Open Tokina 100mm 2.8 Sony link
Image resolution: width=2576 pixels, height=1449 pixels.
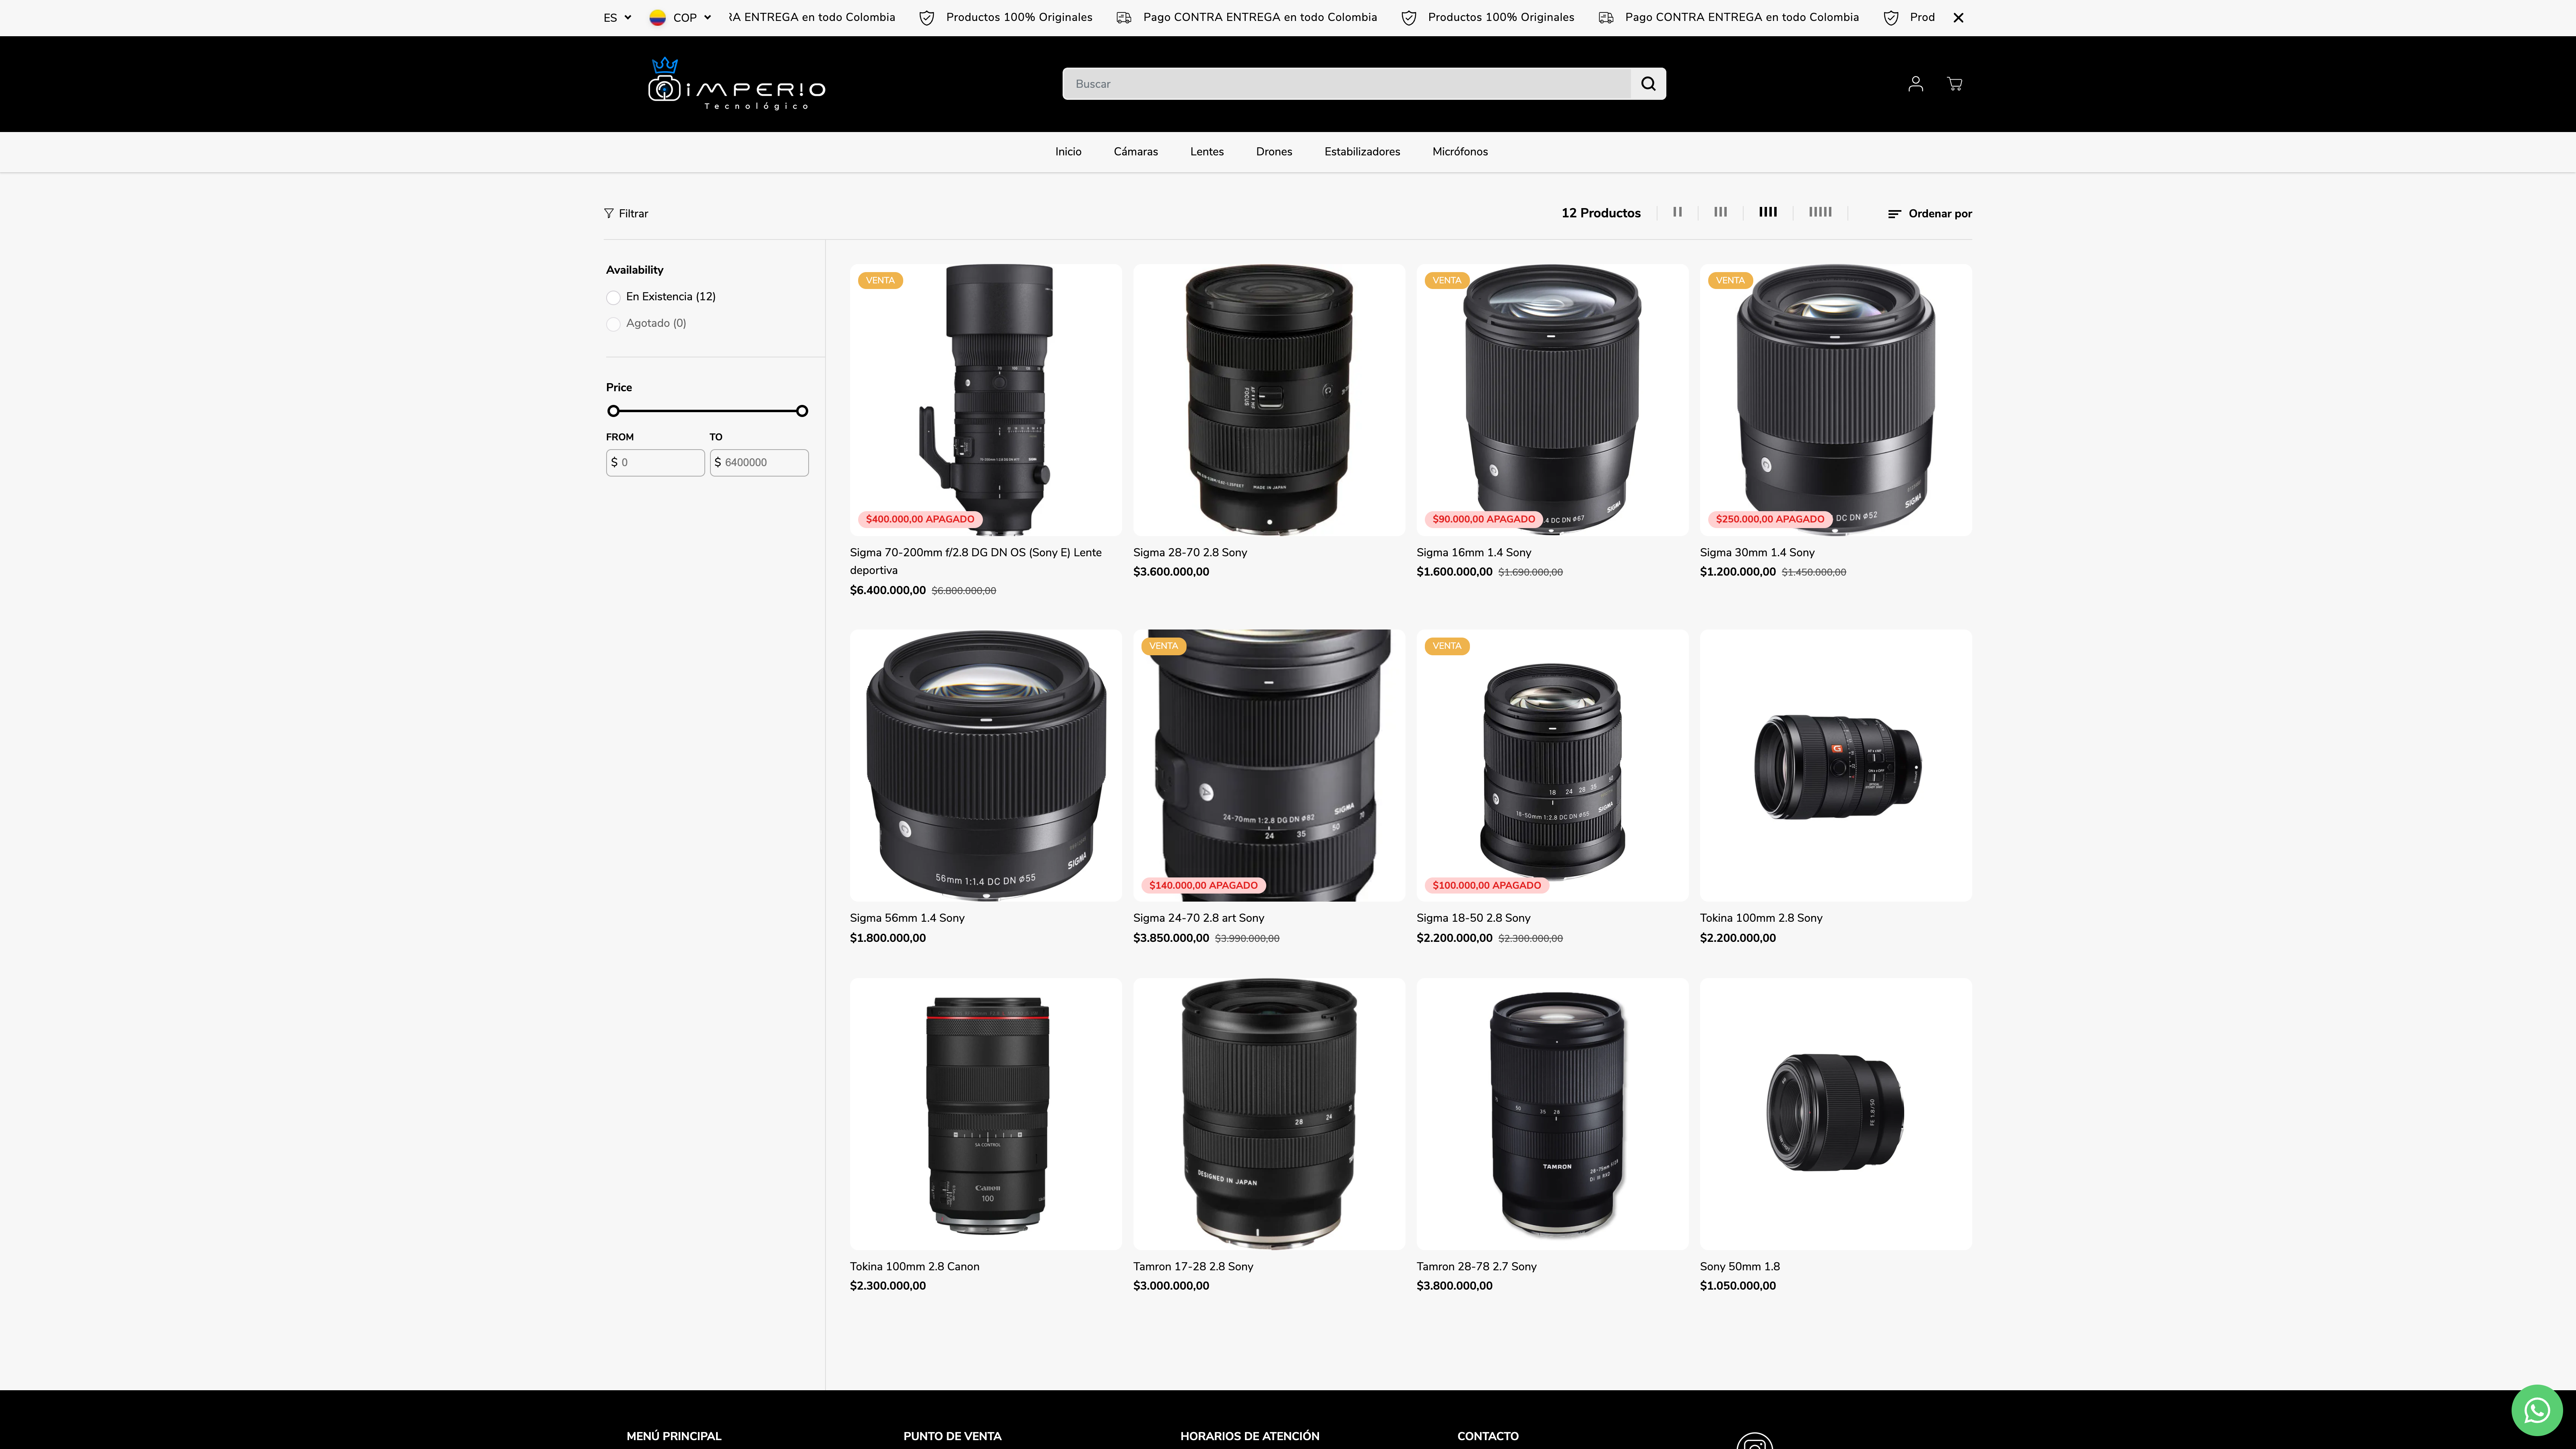pyautogui.click(x=1761, y=918)
